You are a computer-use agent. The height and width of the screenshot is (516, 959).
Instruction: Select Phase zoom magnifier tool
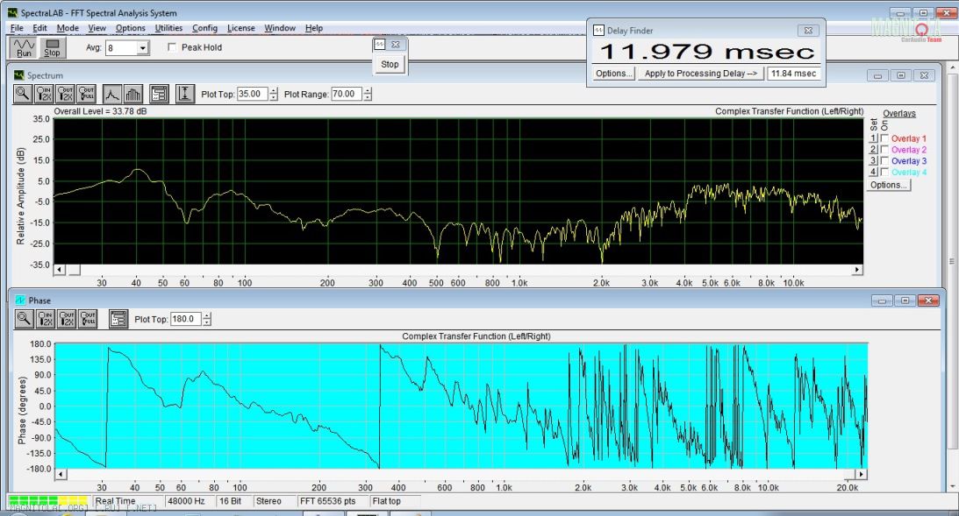point(24,319)
